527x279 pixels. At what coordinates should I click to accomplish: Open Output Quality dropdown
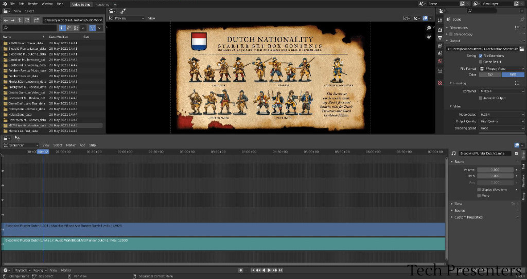(502, 121)
